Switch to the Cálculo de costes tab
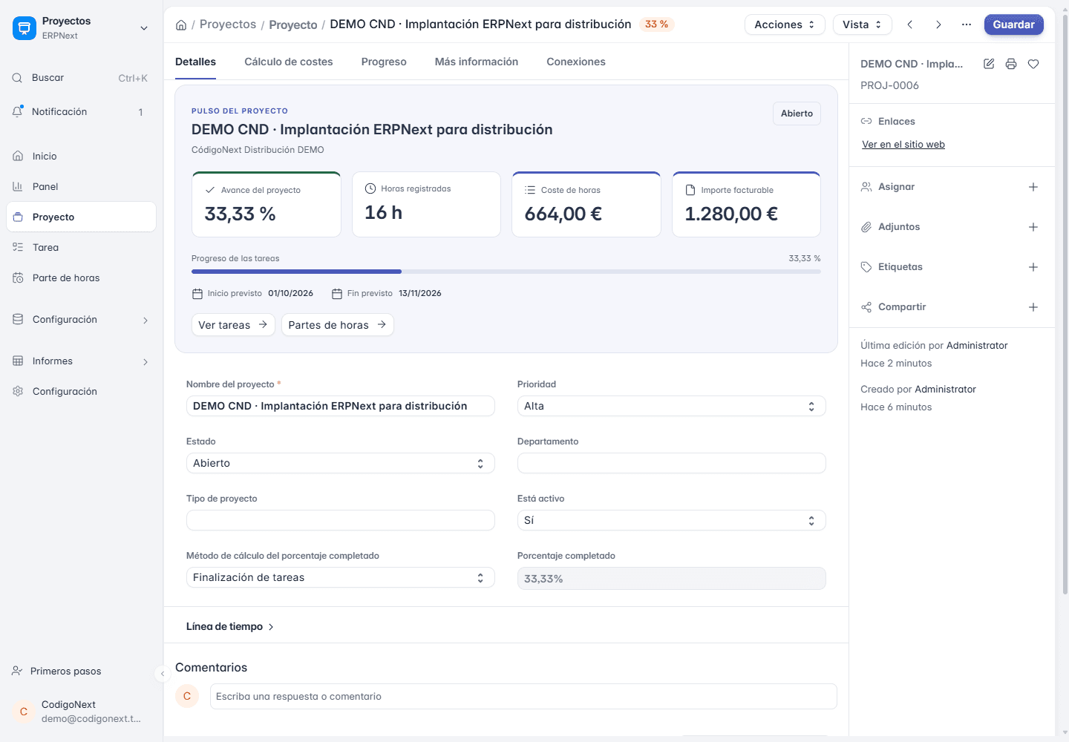 [x=289, y=62]
